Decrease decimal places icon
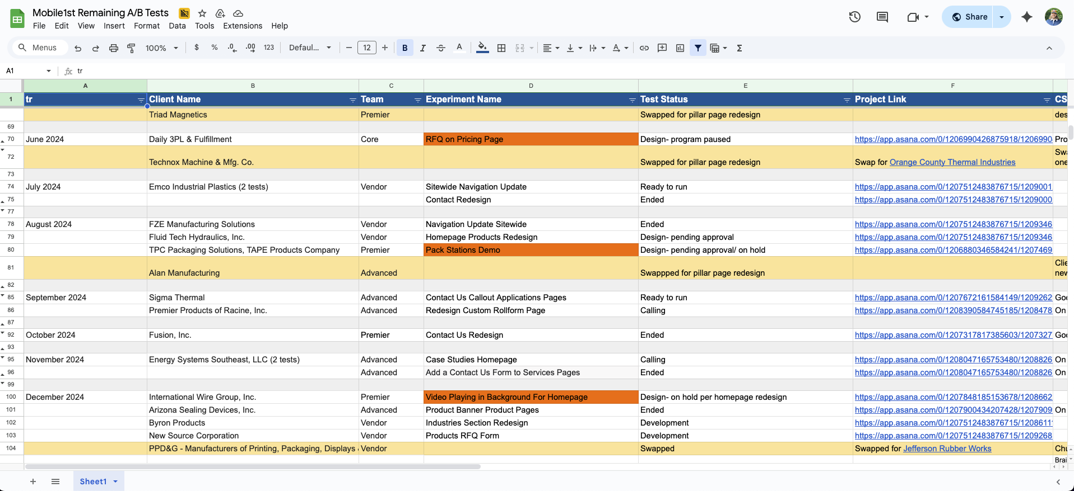Screen dimensions: 1074x491 point(233,48)
